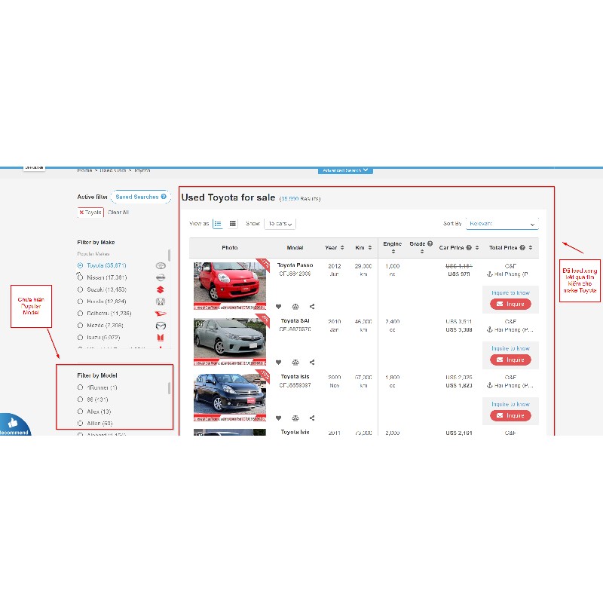Select the Allex model radio button
603x603 pixels.
(80, 412)
